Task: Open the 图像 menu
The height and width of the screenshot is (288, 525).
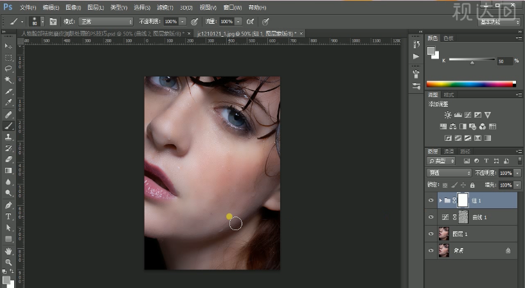Action: coord(73,7)
